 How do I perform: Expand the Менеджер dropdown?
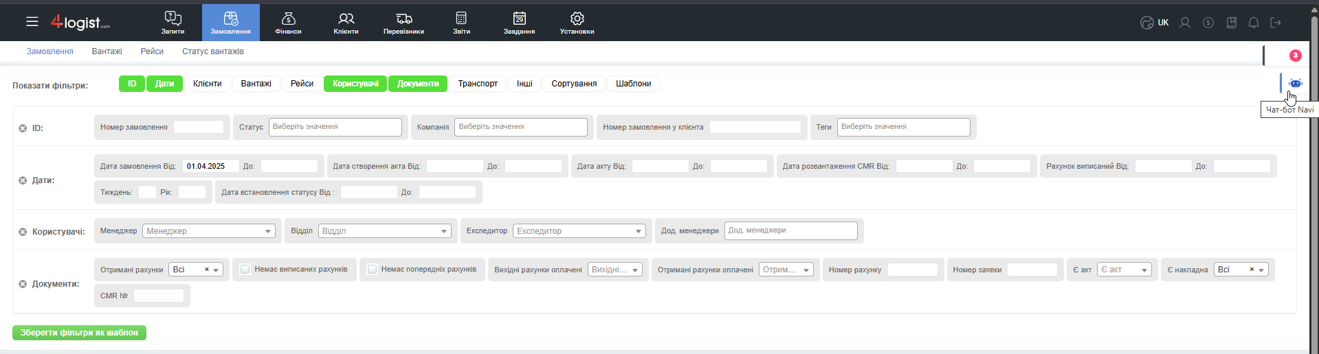pyautogui.click(x=209, y=231)
